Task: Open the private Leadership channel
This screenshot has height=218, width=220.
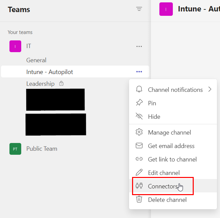Action: [40, 84]
